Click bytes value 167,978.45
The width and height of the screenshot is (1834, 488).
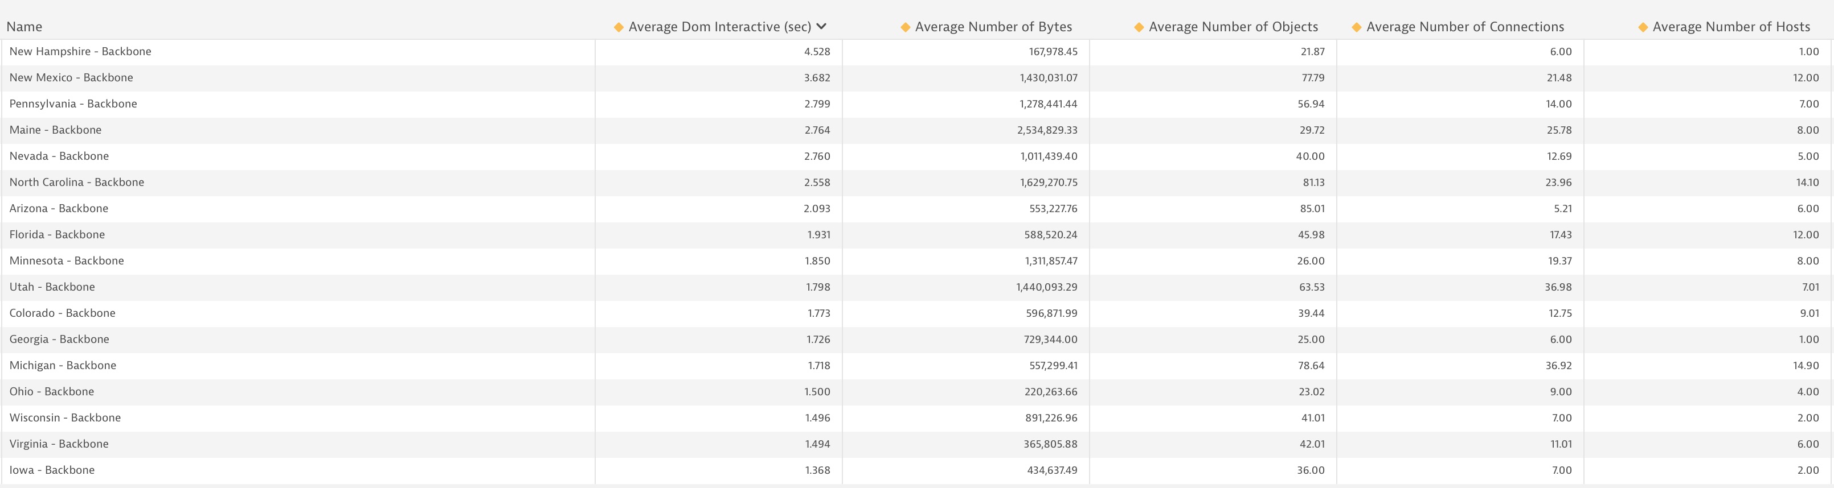(x=1053, y=51)
